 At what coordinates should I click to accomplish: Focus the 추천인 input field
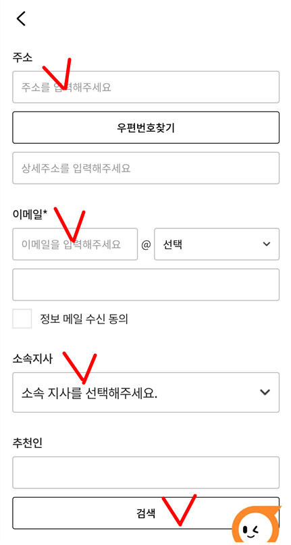[x=146, y=473]
